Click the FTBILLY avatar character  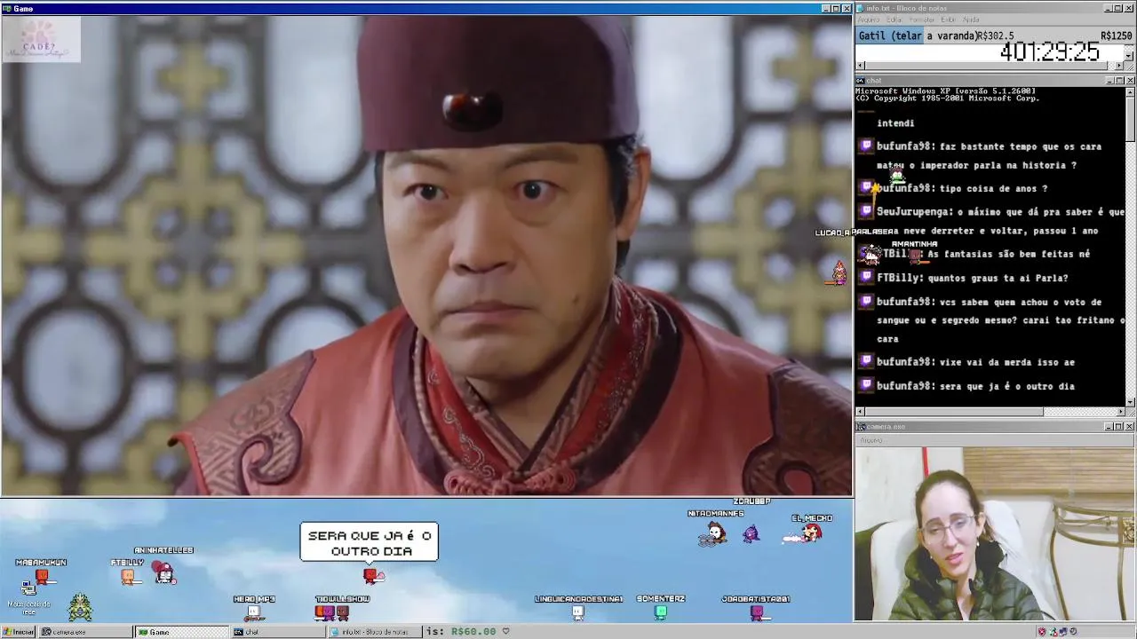pyautogui.click(x=128, y=577)
